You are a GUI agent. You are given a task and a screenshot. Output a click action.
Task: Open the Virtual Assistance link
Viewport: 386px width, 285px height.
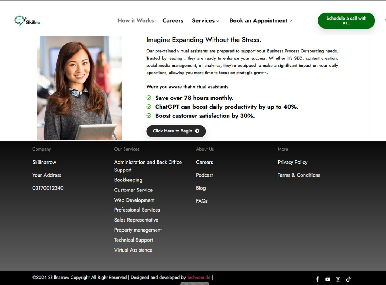(x=133, y=250)
